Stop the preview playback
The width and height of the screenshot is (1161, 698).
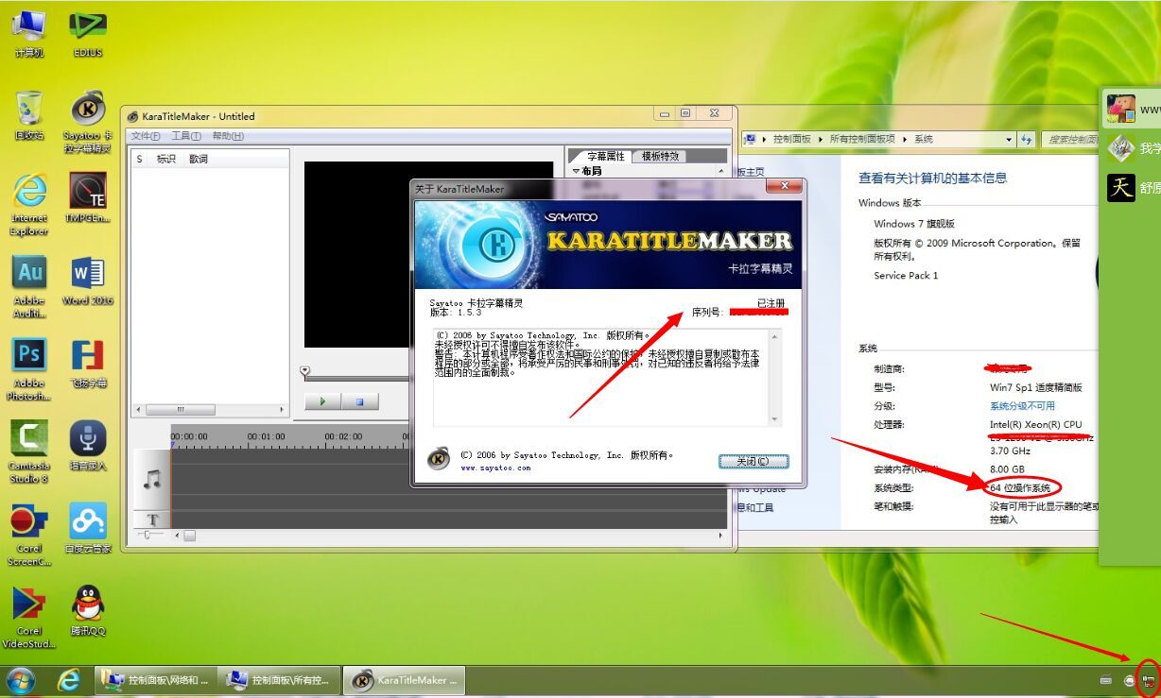(x=359, y=401)
